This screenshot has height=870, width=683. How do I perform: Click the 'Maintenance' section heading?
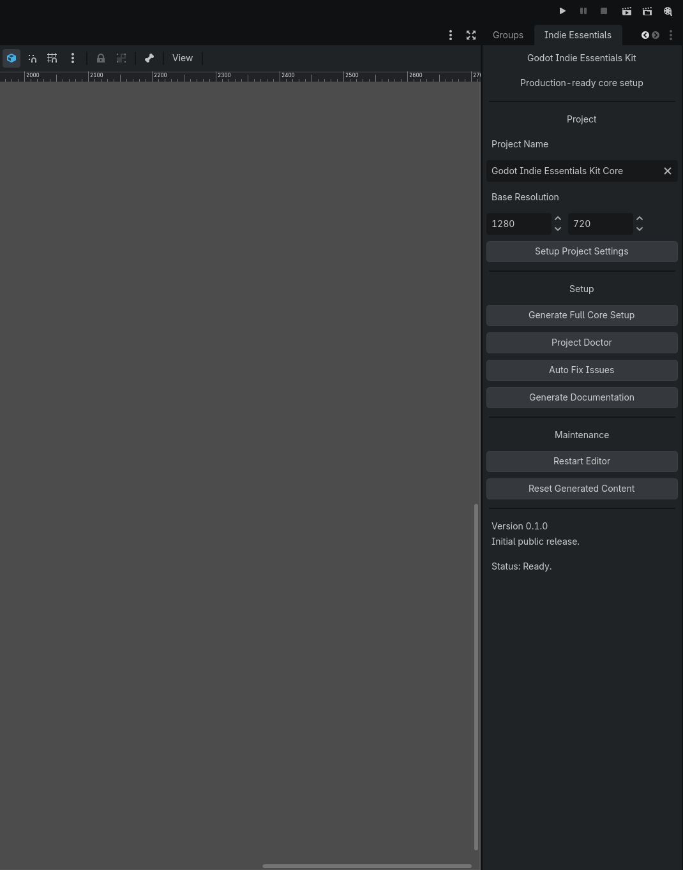tap(582, 435)
